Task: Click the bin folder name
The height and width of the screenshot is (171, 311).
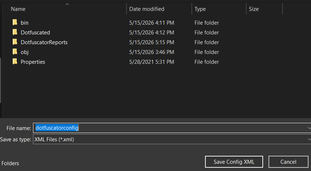Action: 24,23
